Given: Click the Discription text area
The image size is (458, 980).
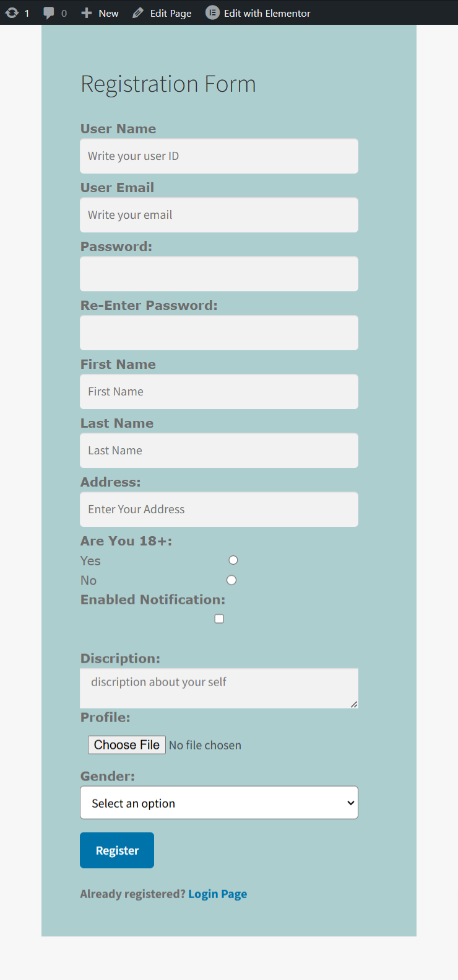Looking at the screenshot, I should (x=219, y=688).
